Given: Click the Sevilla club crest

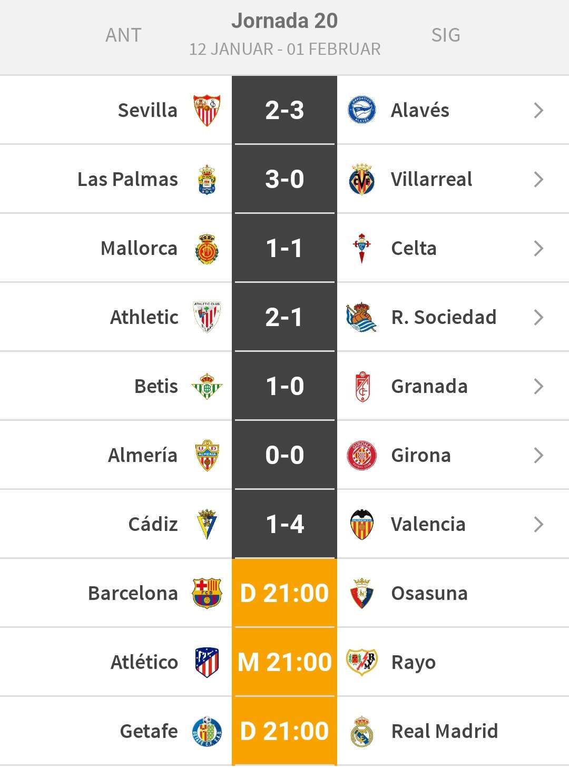Looking at the screenshot, I should (x=207, y=110).
